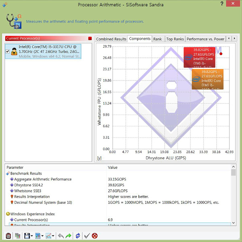Click the results list vertical scrollbar thumb
This screenshot has width=242, height=242.
[234, 172]
